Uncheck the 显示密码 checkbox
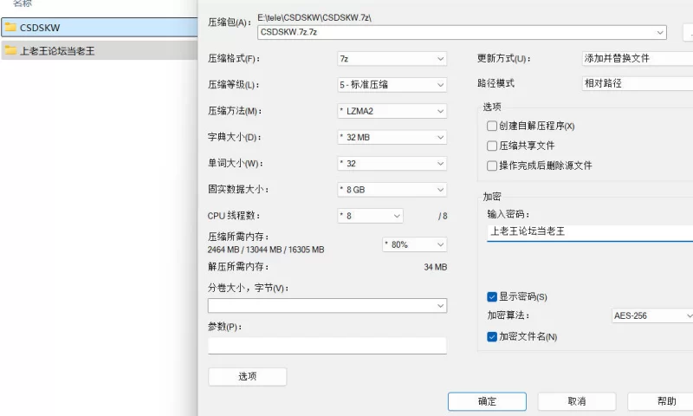The image size is (693, 416). (492, 297)
